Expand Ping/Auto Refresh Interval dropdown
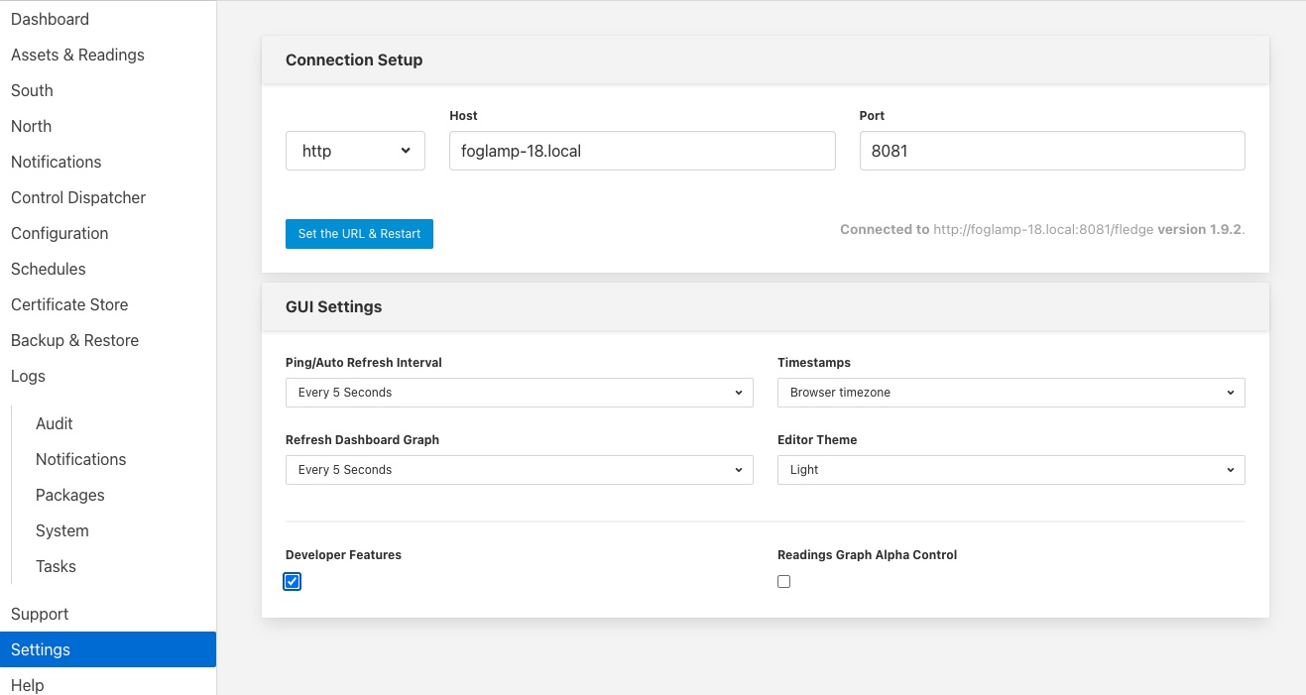 pyautogui.click(x=519, y=393)
